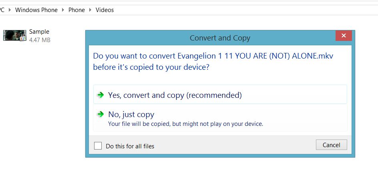Screen dimensions: 378x176
Task: Navigate to Windows Phone in the address path
Action: click(36, 10)
